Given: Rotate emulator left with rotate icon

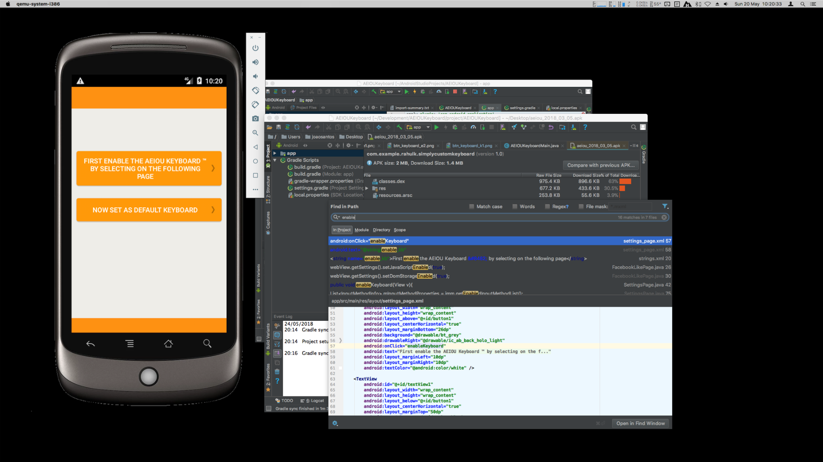Looking at the screenshot, I should coord(255,90).
